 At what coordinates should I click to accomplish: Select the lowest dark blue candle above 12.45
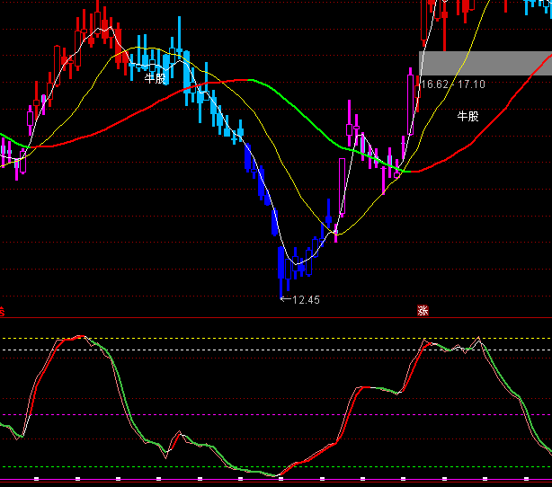[281, 266]
